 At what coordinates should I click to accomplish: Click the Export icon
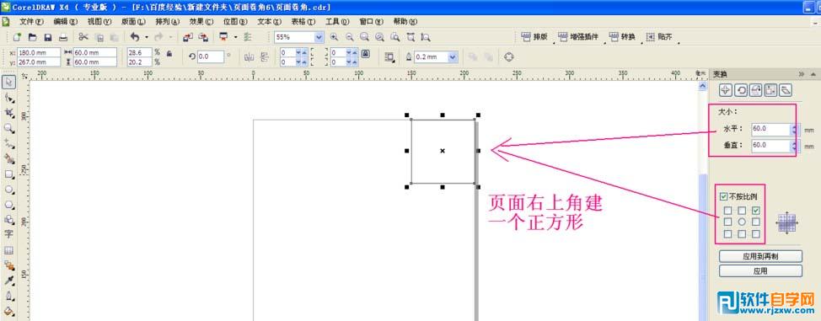pos(204,37)
